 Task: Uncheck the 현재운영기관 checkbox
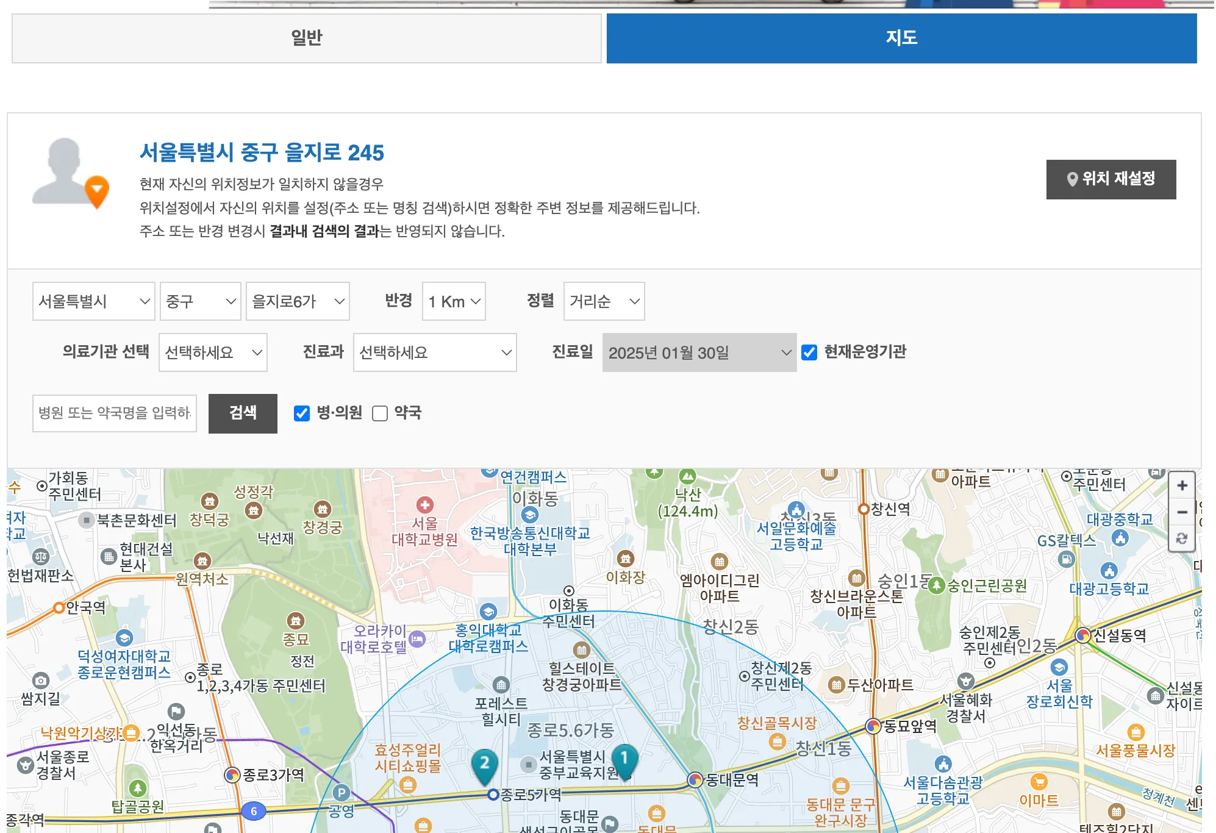[810, 352]
